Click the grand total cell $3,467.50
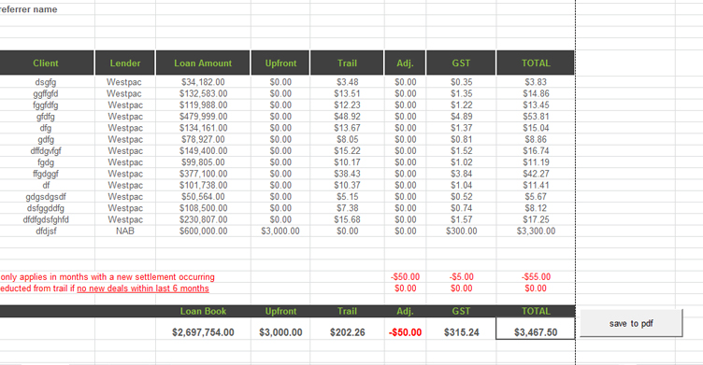 click(x=536, y=332)
